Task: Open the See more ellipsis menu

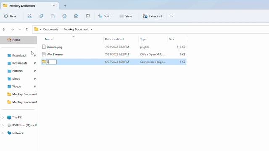Action: (x=172, y=16)
